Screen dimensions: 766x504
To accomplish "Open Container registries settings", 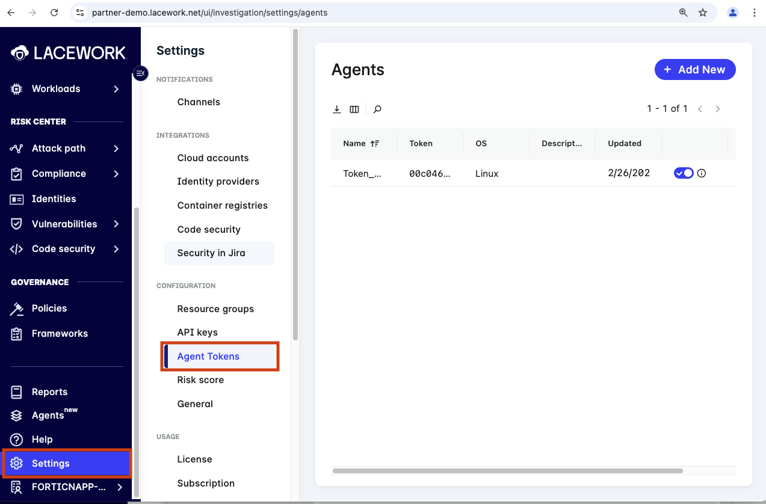I will pos(222,206).
